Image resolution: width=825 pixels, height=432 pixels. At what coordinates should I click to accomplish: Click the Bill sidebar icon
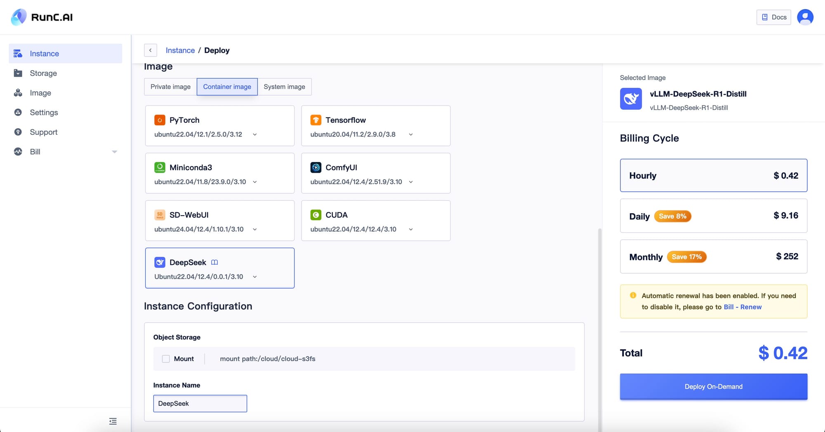18,151
